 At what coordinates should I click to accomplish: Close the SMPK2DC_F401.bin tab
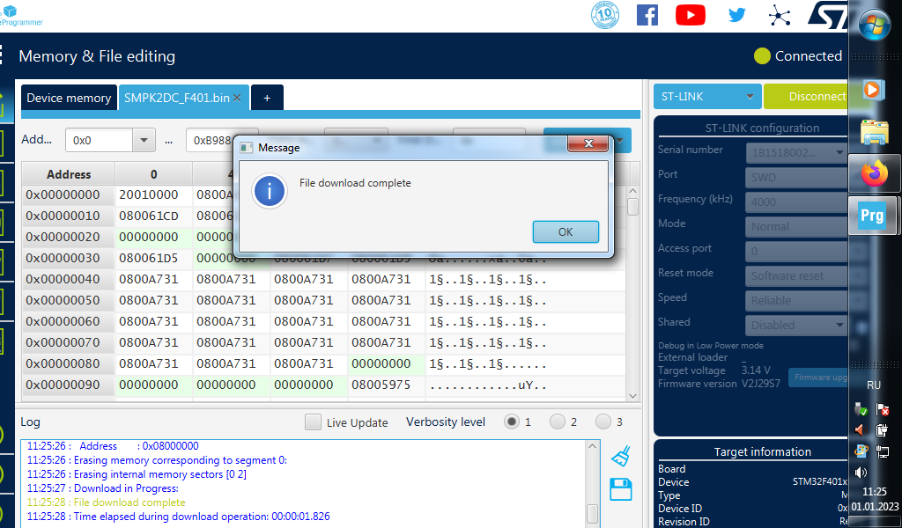click(x=236, y=98)
